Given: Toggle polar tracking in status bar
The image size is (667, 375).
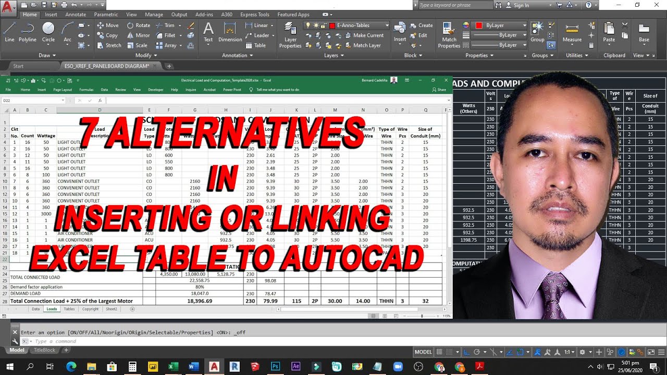Looking at the screenshot, I should coord(478,352).
